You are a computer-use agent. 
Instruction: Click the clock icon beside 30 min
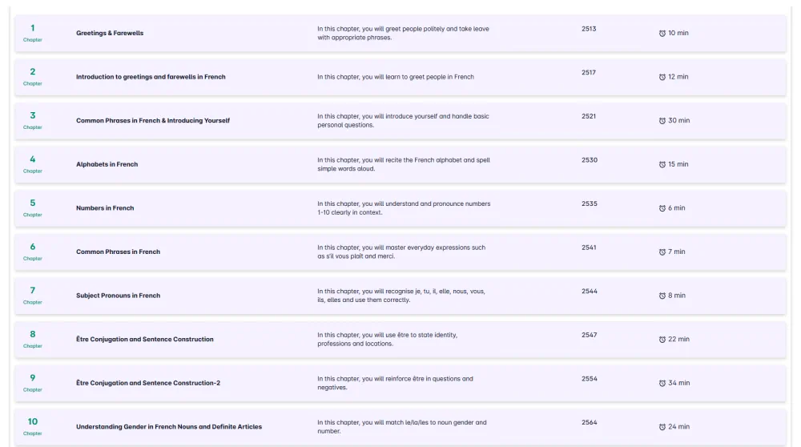tap(662, 121)
